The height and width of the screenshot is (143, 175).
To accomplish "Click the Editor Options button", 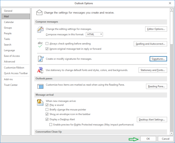I will [156, 29].
